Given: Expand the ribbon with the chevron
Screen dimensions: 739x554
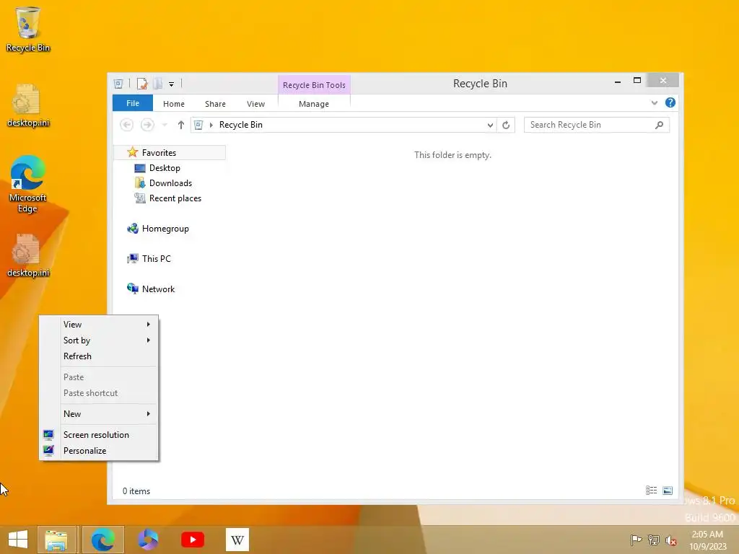Looking at the screenshot, I should pos(654,102).
